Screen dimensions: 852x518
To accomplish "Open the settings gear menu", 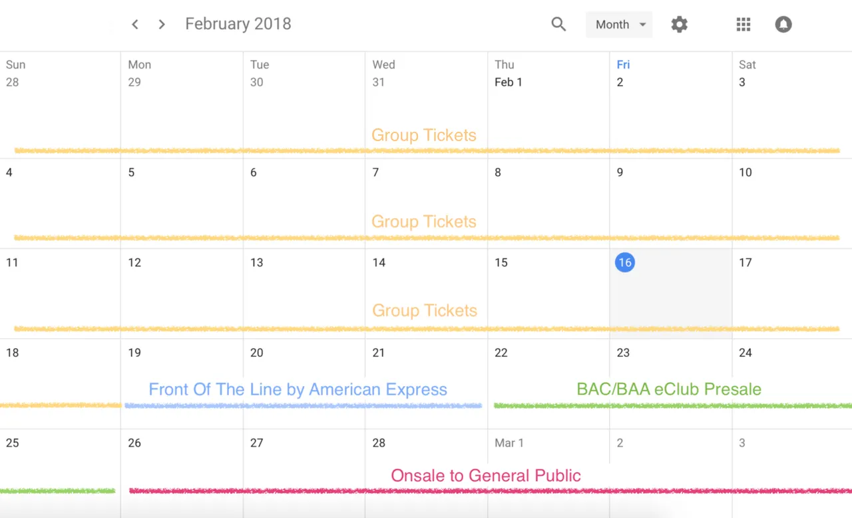I will (x=679, y=25).
